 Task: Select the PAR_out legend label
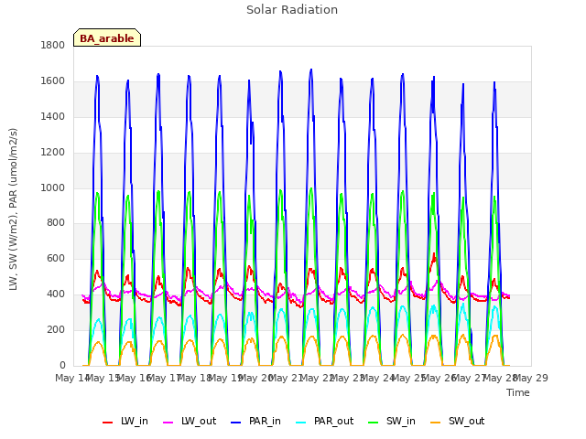333,421
